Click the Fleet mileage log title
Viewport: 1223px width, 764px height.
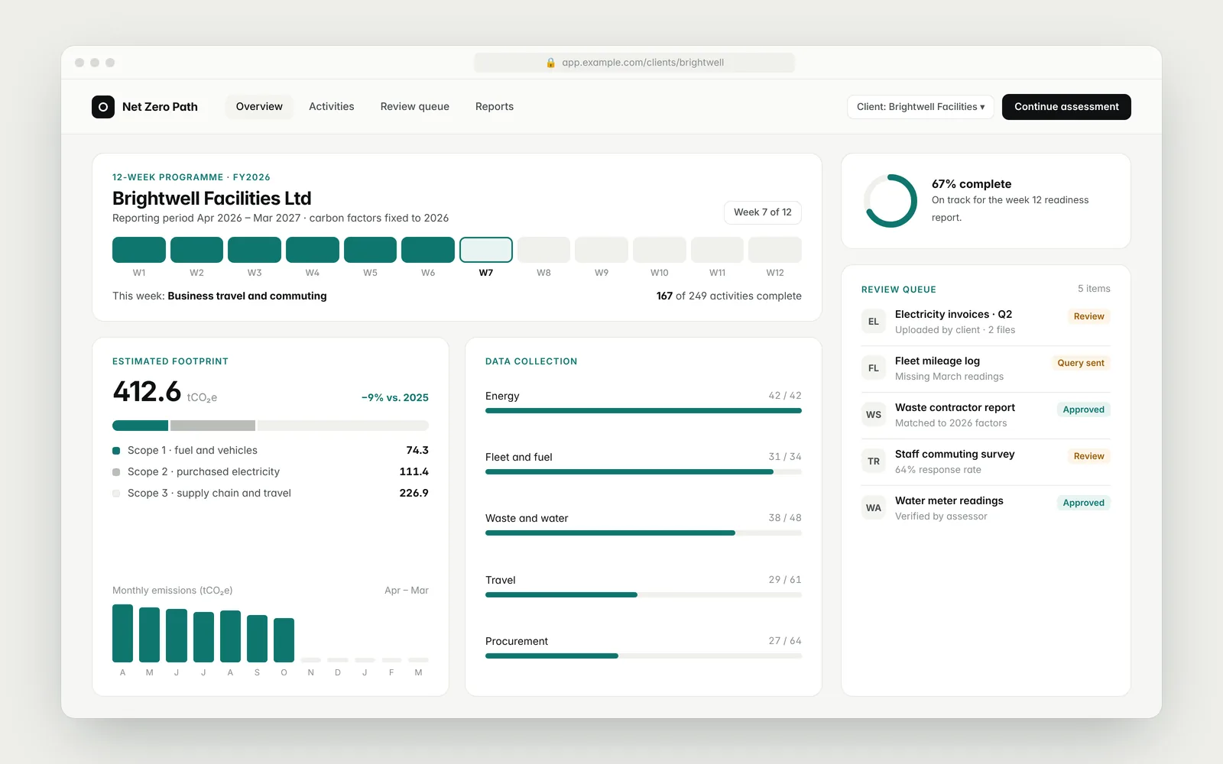937,361
